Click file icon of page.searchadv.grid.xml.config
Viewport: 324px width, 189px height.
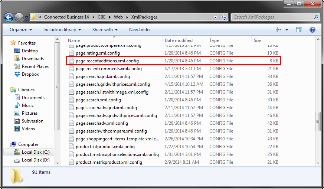[71, 108]
